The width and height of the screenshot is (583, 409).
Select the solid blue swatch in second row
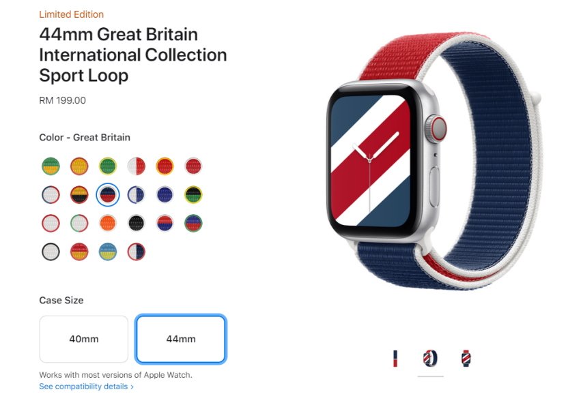pyautogui.click(x=165, y=195)
